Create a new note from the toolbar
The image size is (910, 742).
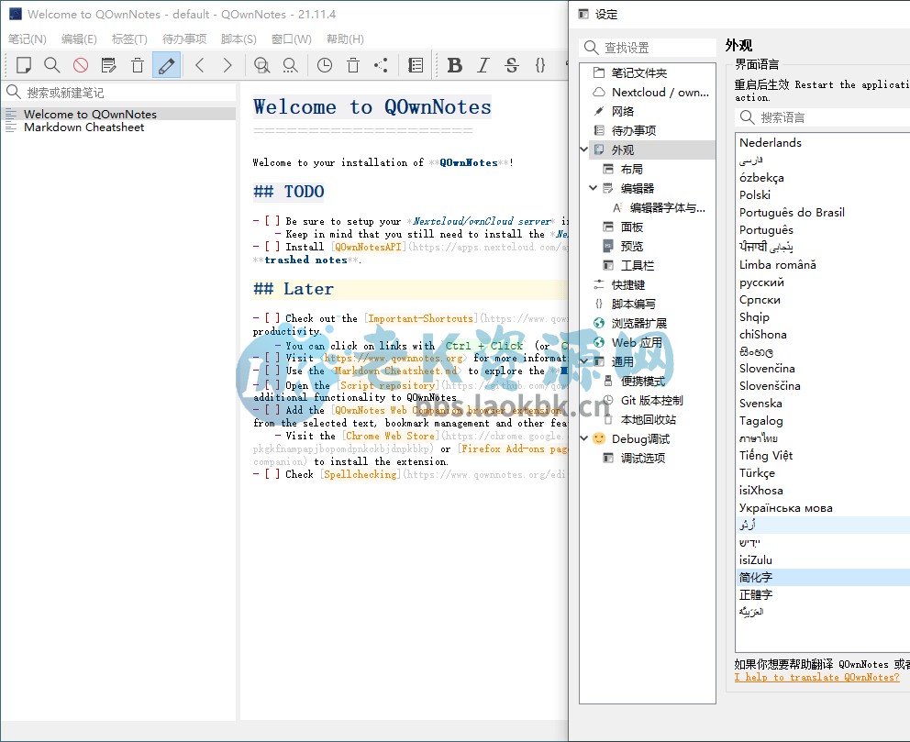pos(24,65)
